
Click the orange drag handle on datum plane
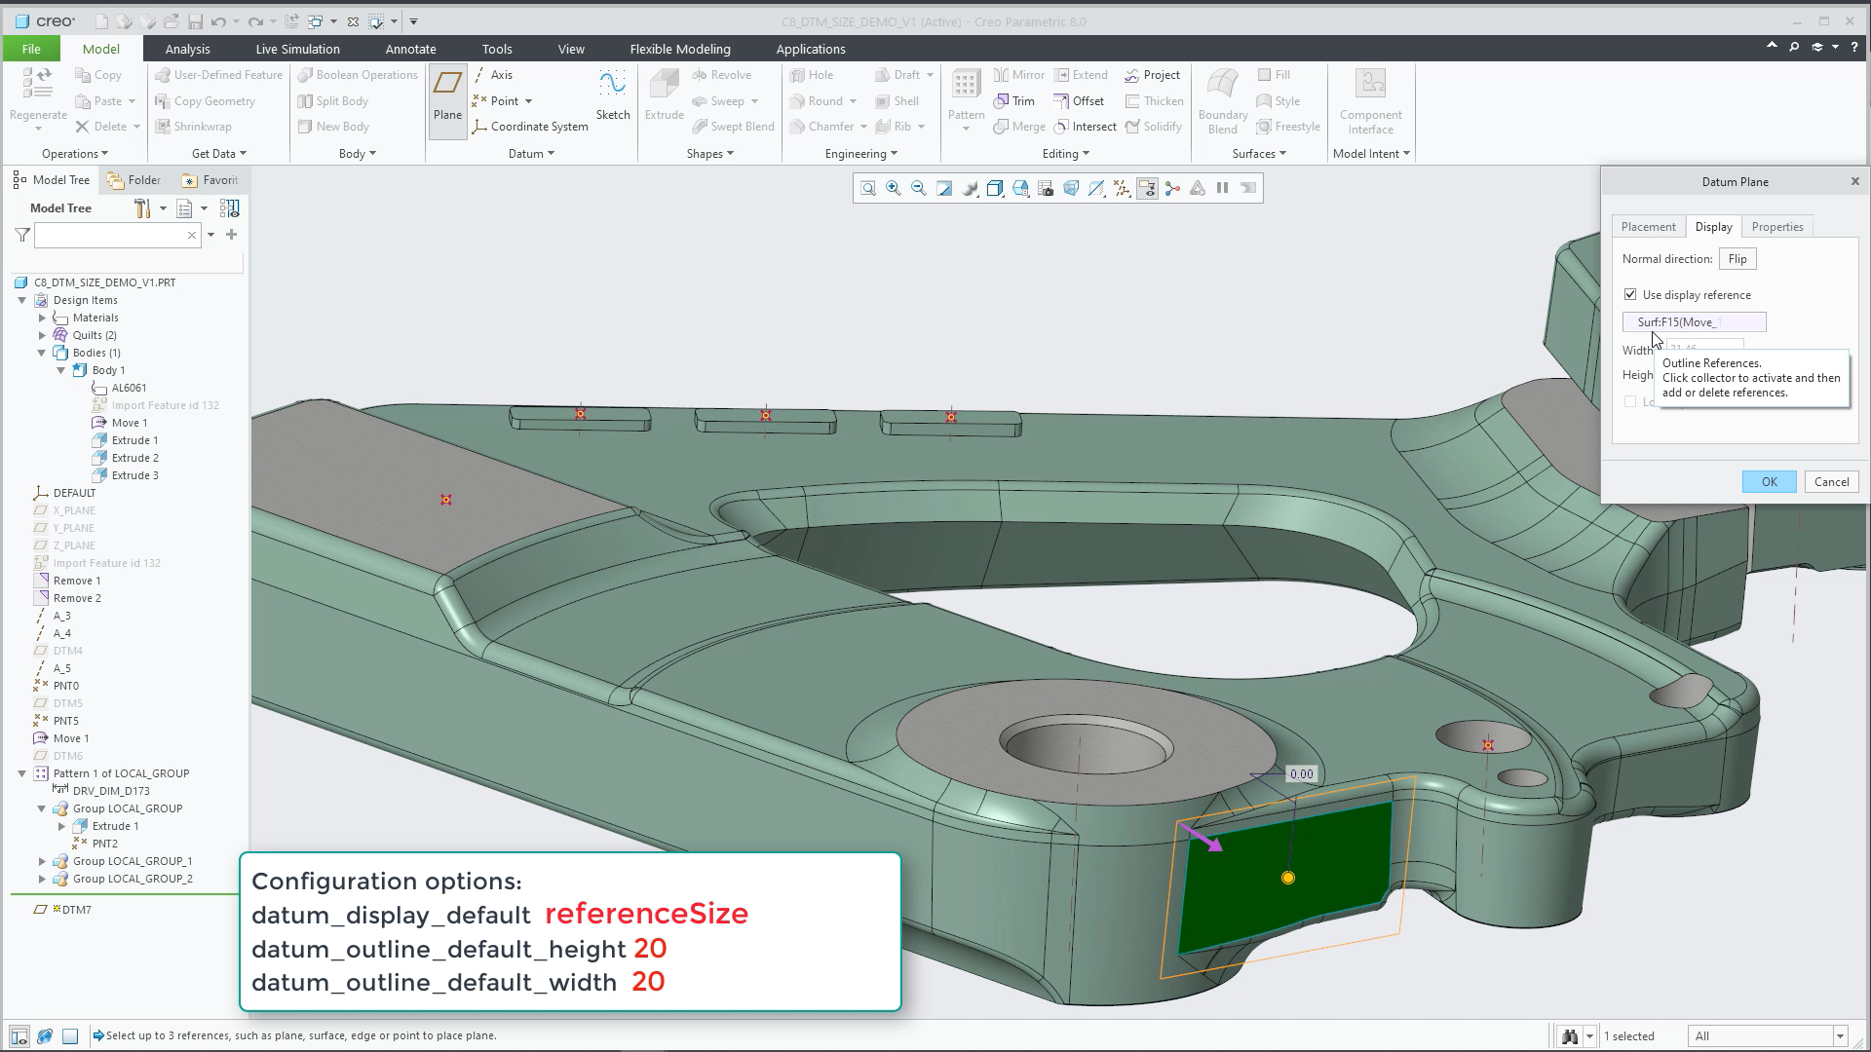(1287, 878)
